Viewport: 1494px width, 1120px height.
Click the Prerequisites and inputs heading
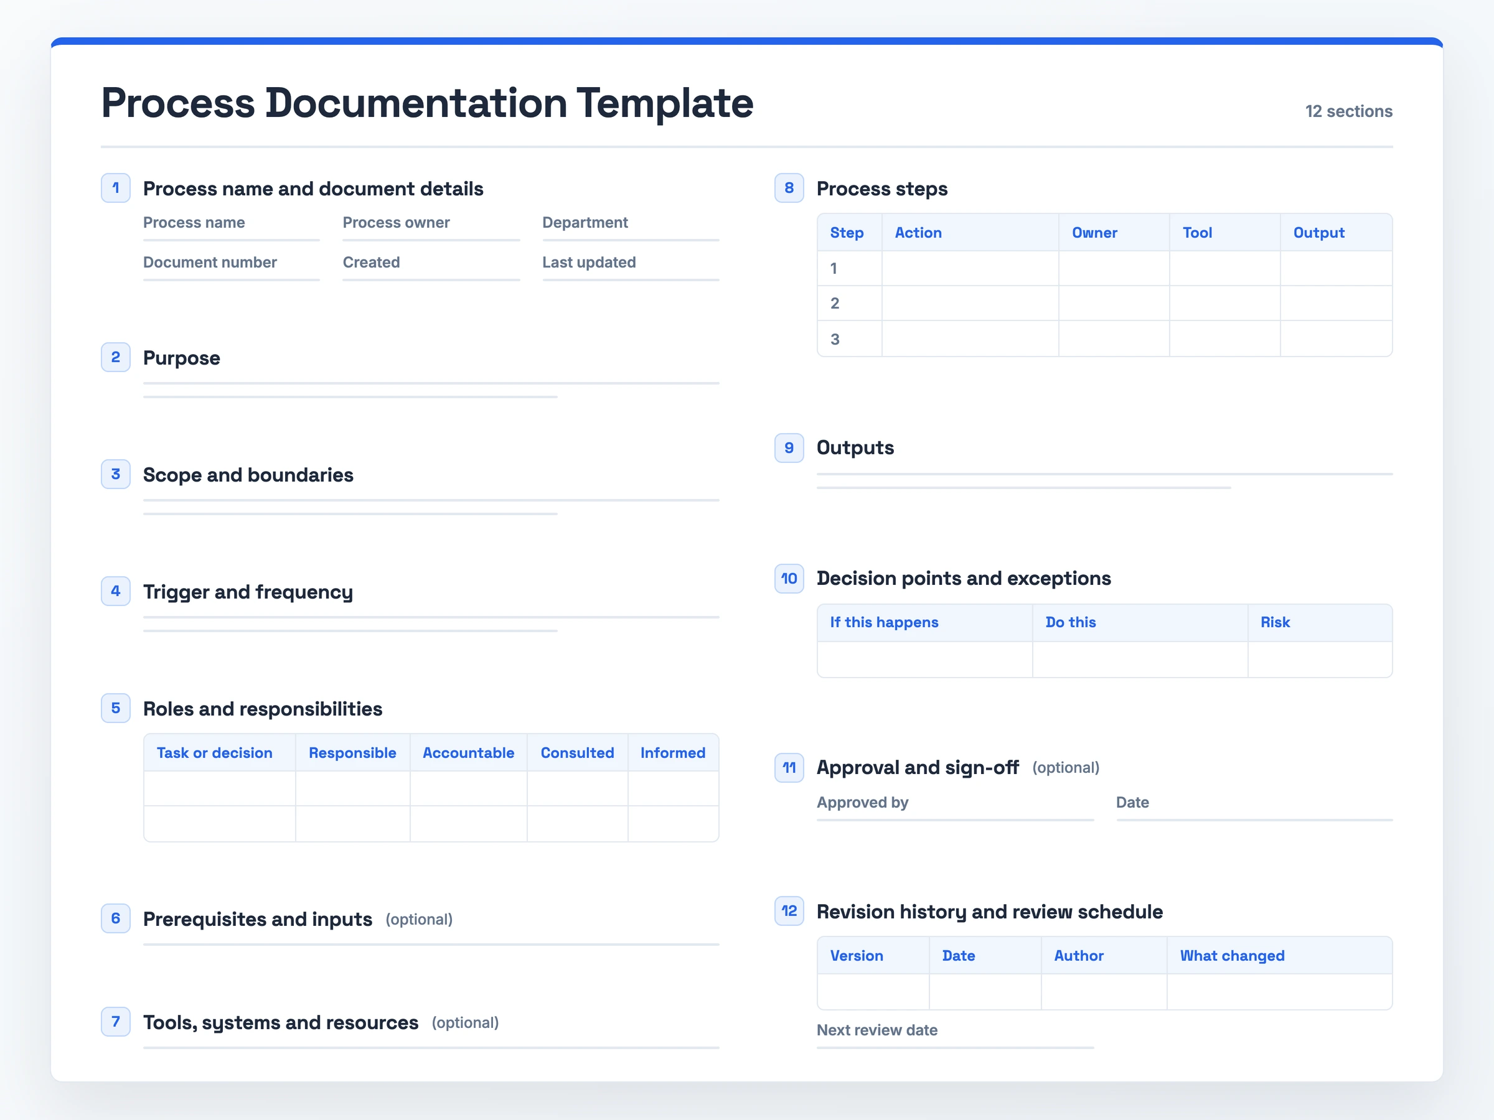(x=257, y=920)
